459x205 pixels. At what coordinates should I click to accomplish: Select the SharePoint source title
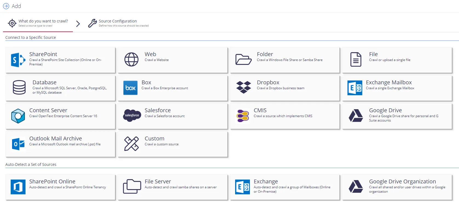(43, 54)
